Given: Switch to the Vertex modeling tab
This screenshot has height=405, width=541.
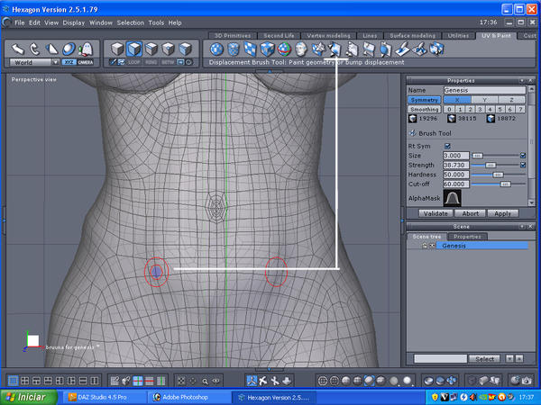Looking at the screenshot, I should [326, 36].
